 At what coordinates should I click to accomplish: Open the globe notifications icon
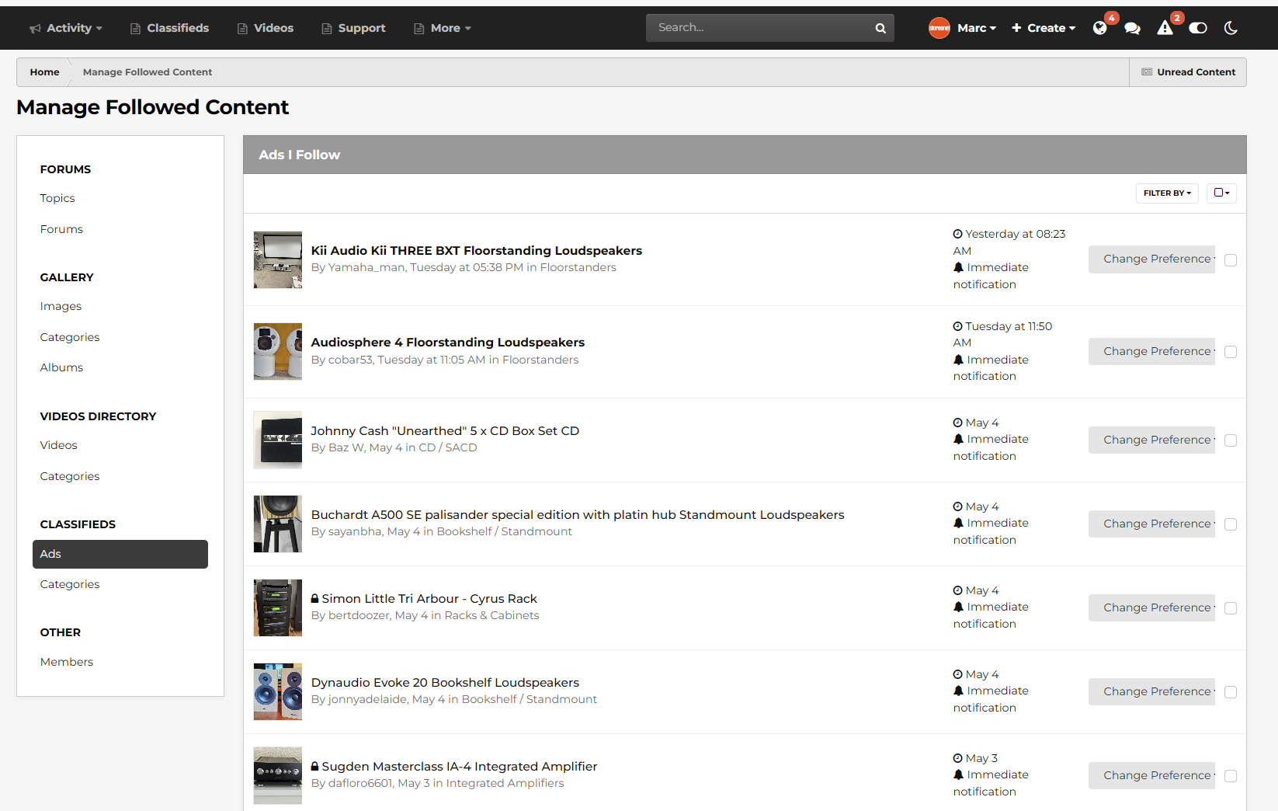[x=1099, y=28]
